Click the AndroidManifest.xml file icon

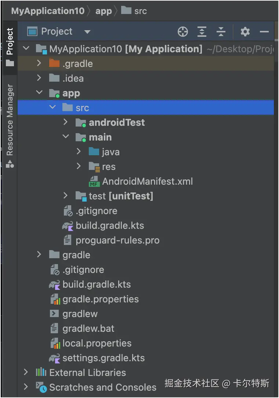pos(94,181)
